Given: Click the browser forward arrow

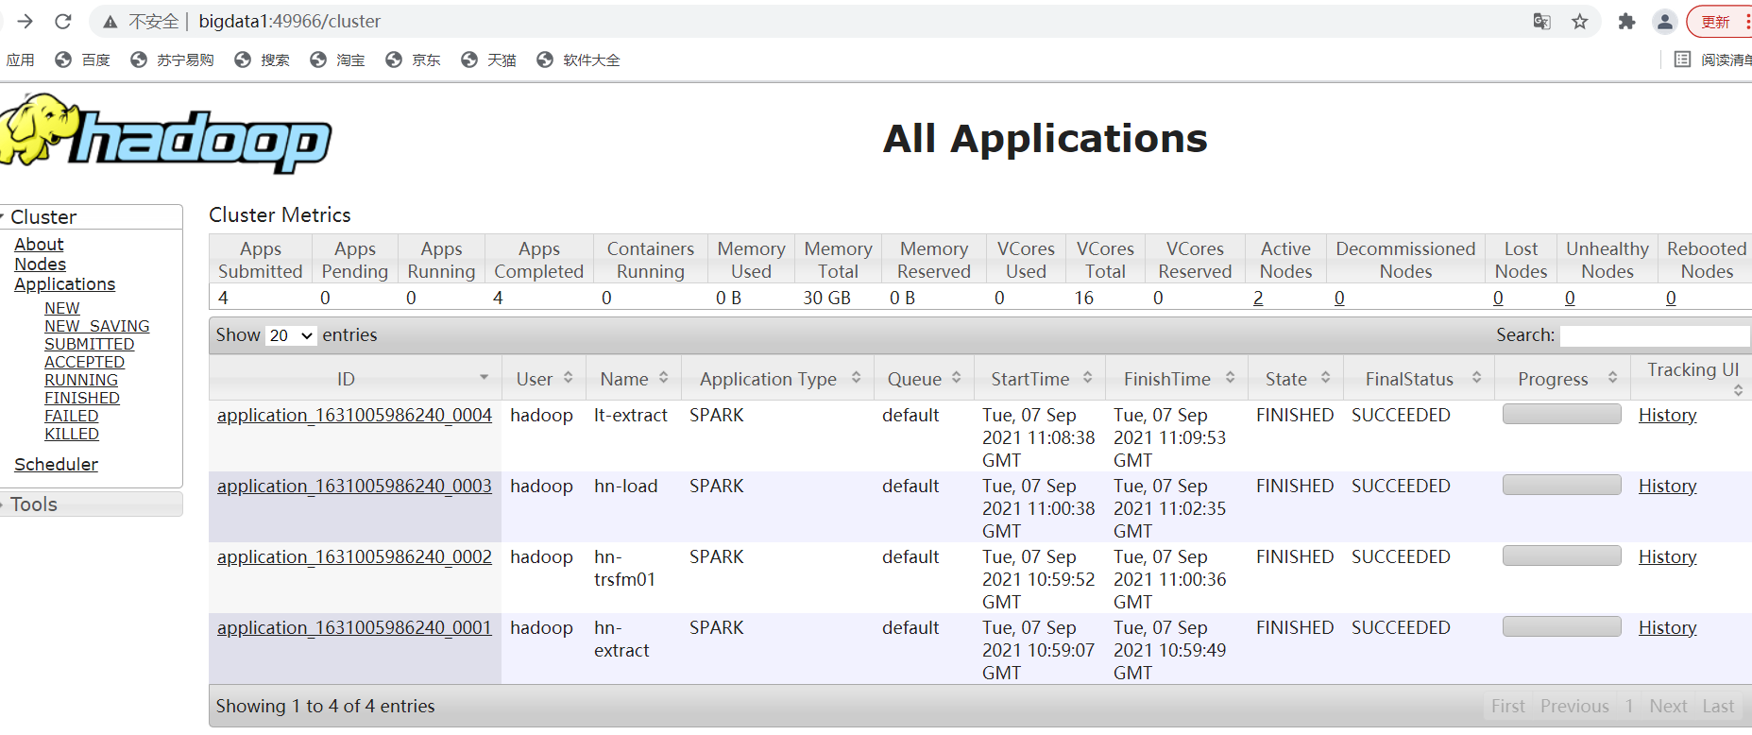Looking at the screenshot, I should point(26,21).
